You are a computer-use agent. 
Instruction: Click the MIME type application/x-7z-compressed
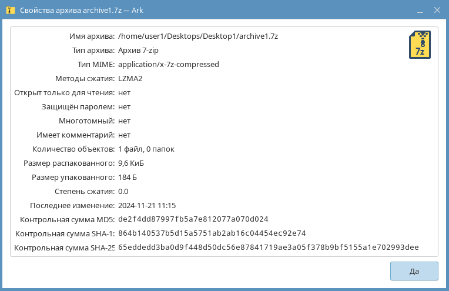tap(168, 64)
